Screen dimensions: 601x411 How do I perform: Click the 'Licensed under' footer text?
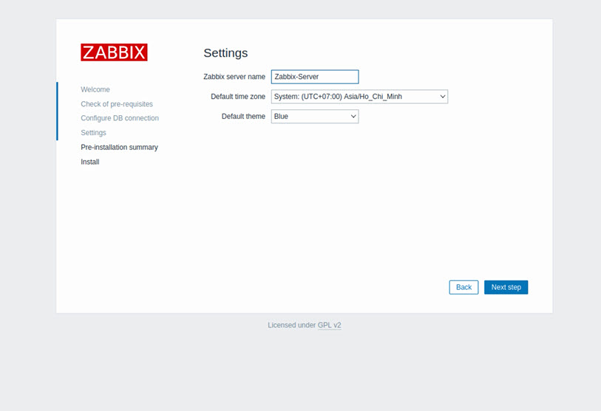pyautogui.click(x=292, y=325)
